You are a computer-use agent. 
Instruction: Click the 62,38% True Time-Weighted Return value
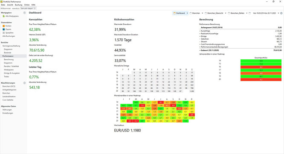[35, 29]
